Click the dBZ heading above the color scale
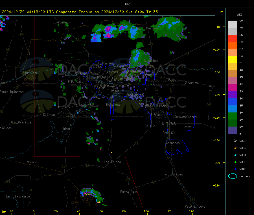The width and height of the screenshot is (254, 215). 239,15
